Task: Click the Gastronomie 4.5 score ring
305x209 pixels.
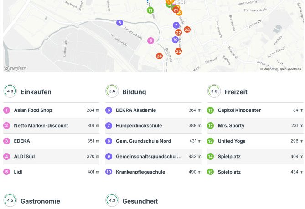Action: pyautogui.click(x=10, y=200)
